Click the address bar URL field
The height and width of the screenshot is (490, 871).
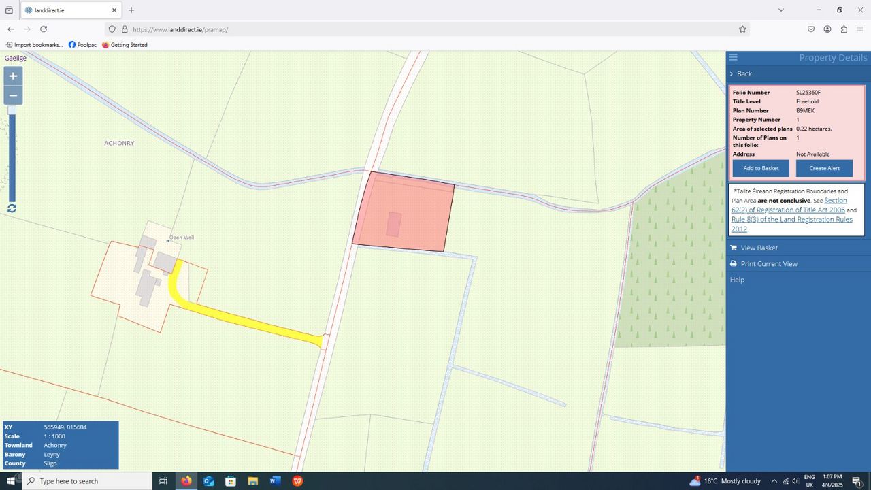click(432, 29)
